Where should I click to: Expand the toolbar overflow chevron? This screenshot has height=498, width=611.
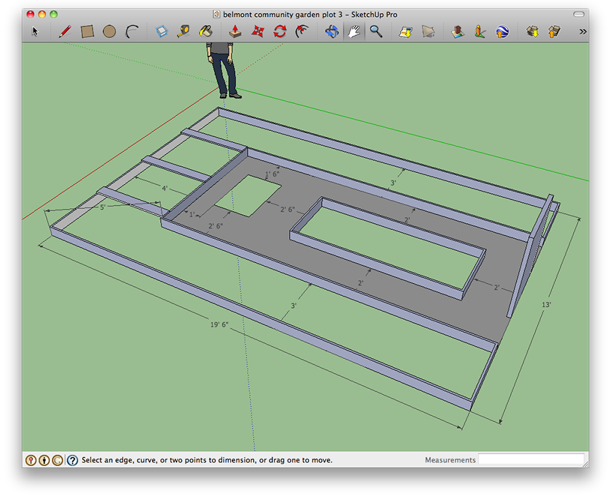coord(582,31)
